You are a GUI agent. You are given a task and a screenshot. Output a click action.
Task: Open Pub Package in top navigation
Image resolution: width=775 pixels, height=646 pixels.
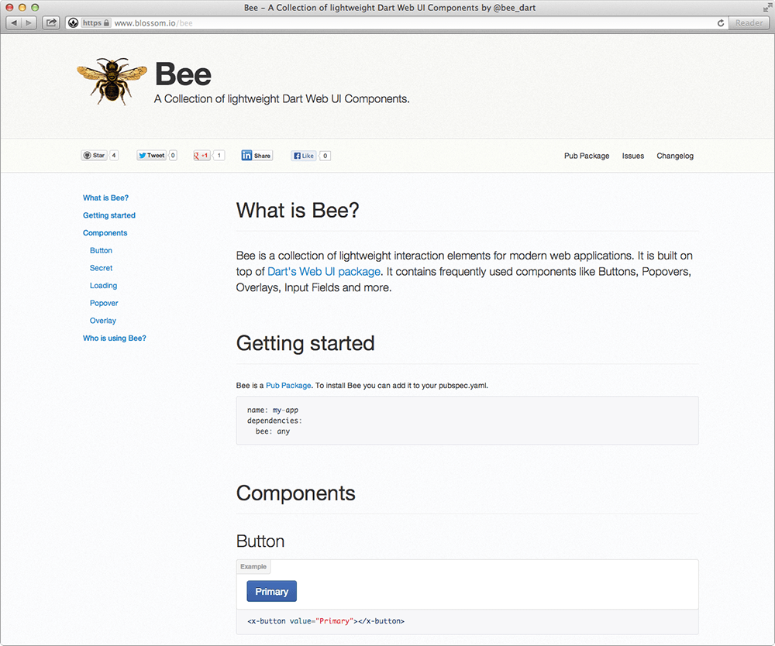587,156
